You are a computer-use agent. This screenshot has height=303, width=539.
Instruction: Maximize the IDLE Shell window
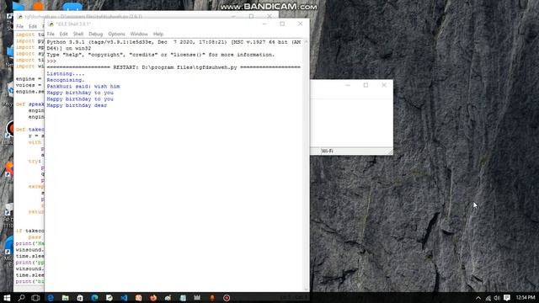(x=282, y=24)
